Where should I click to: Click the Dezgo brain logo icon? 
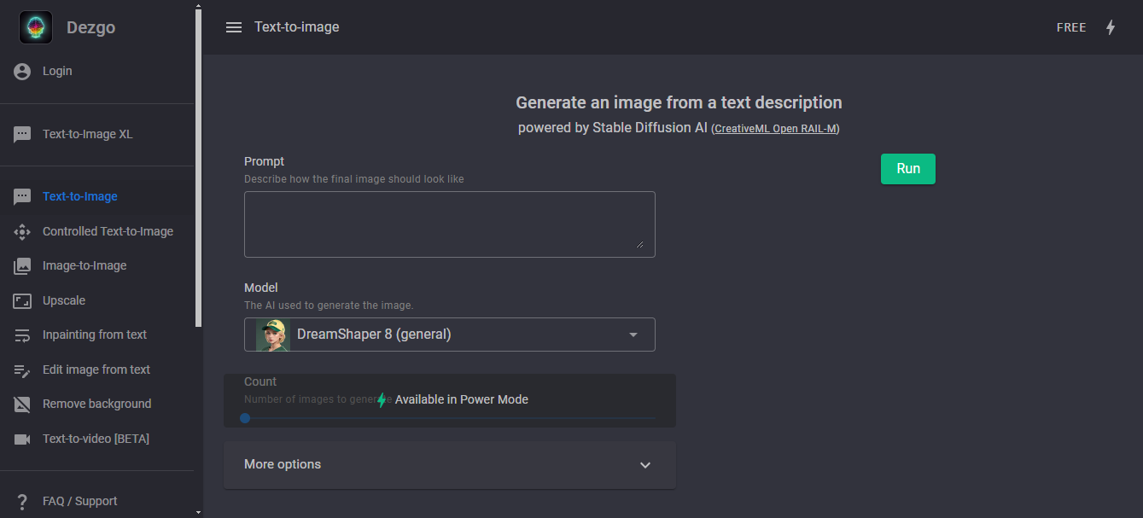(36, 27)
